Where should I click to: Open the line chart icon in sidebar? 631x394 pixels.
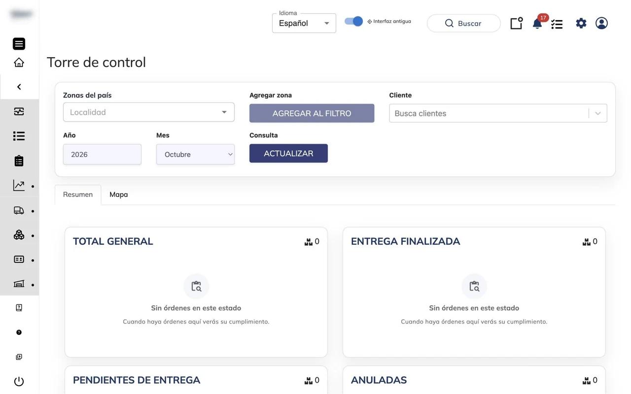pos(19,185)
